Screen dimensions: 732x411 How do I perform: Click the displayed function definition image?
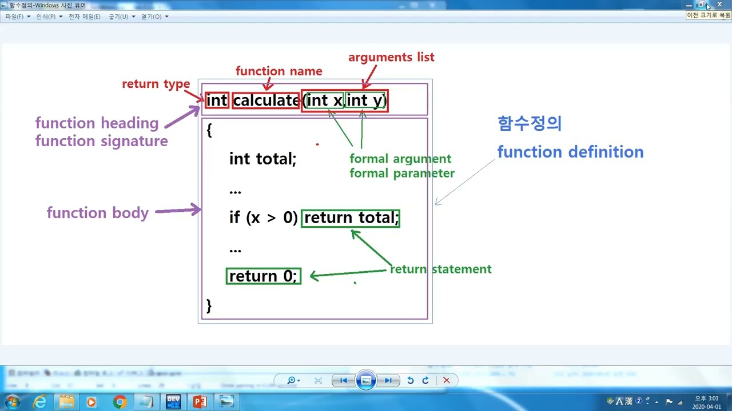(x=366, y=194)
